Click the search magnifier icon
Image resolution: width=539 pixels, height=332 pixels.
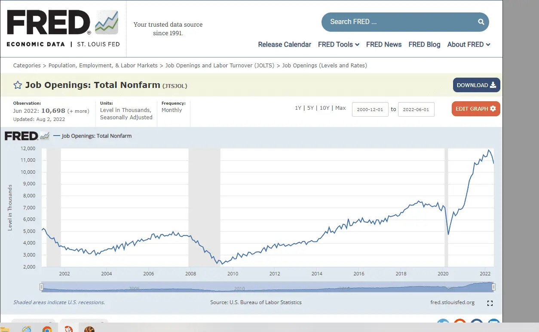coord(481,22)
